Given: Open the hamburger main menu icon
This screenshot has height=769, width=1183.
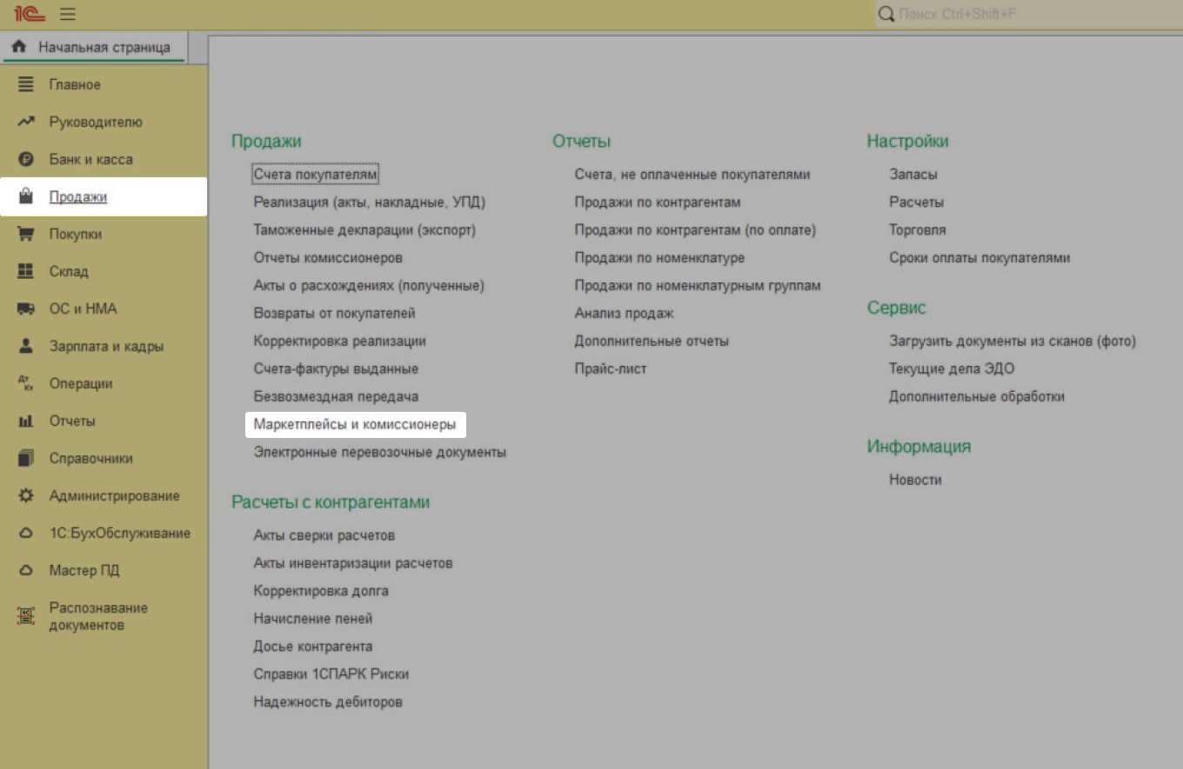Looking at the screenshot, I should point(68,15).
